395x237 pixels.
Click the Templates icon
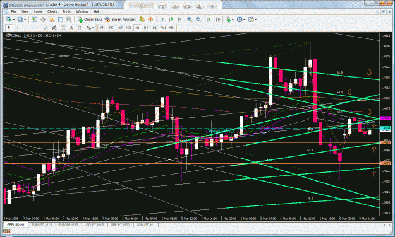[x=251, y=20]
